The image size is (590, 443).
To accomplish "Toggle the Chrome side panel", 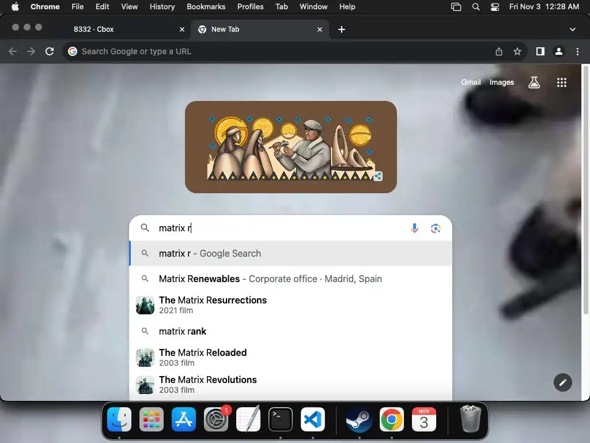I will [x=540, y=51].
